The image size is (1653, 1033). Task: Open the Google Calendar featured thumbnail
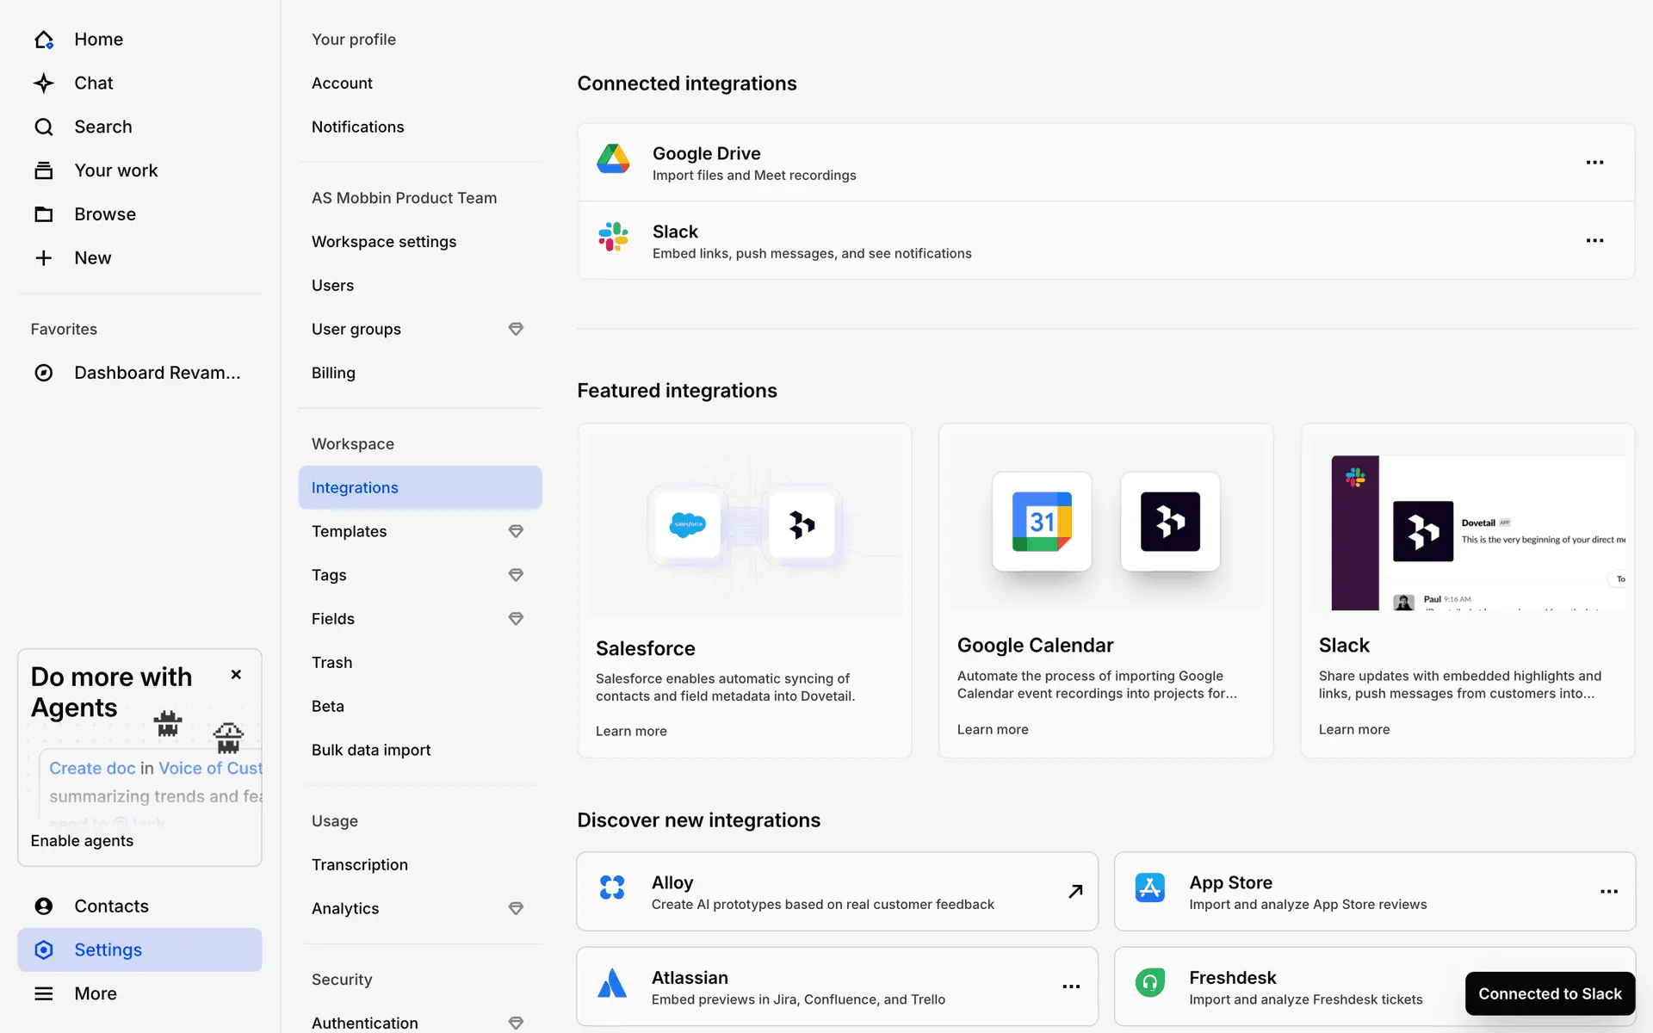[x=1105, y=522]
